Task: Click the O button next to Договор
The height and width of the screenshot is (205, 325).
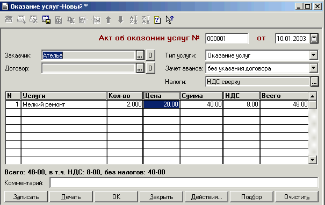Action: [x=150, y=68]
